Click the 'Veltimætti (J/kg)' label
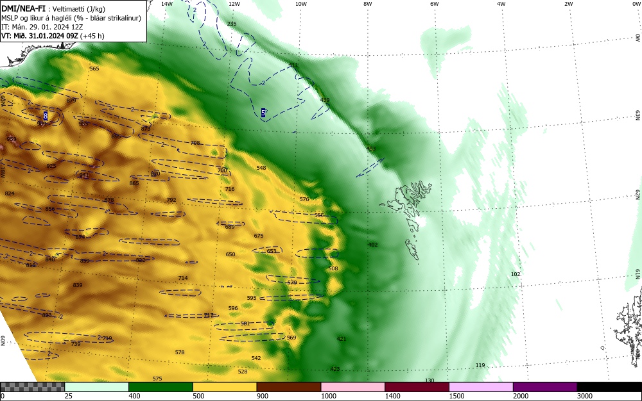Screen dimensions: 642x401 pos(79,9)
